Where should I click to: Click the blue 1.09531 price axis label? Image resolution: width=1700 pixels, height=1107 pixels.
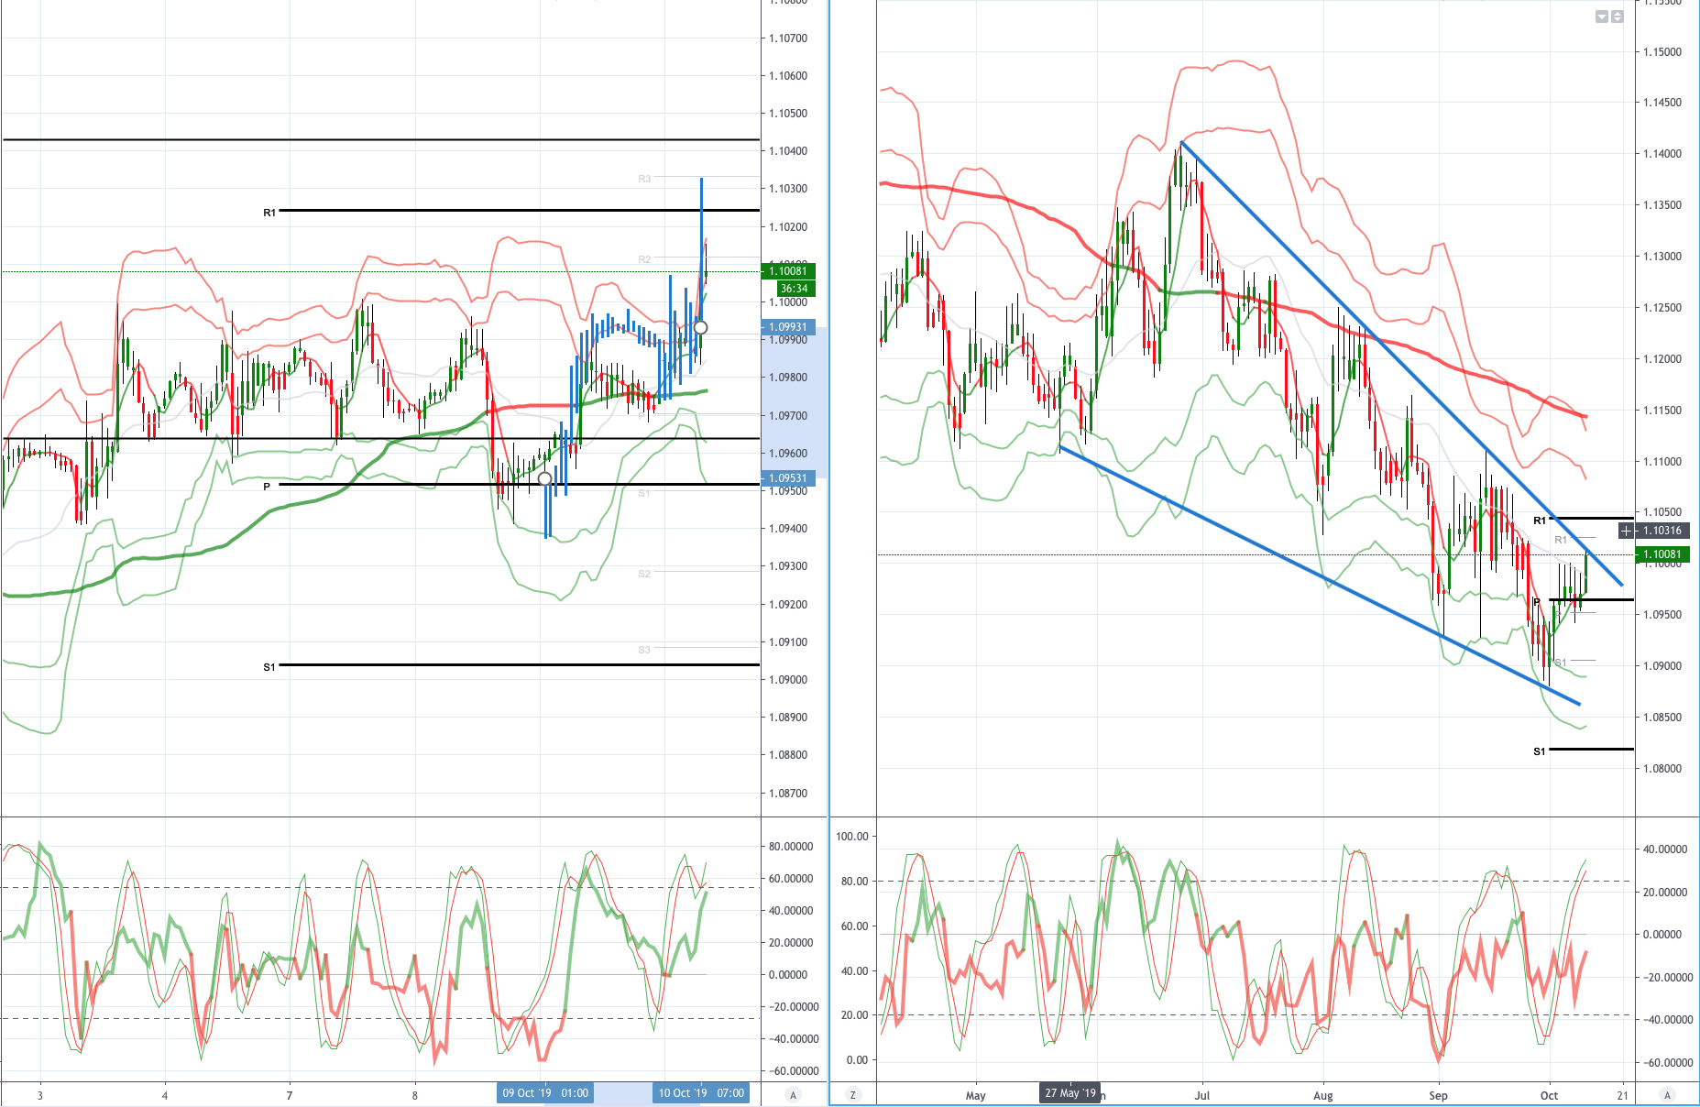coord(788,478)
